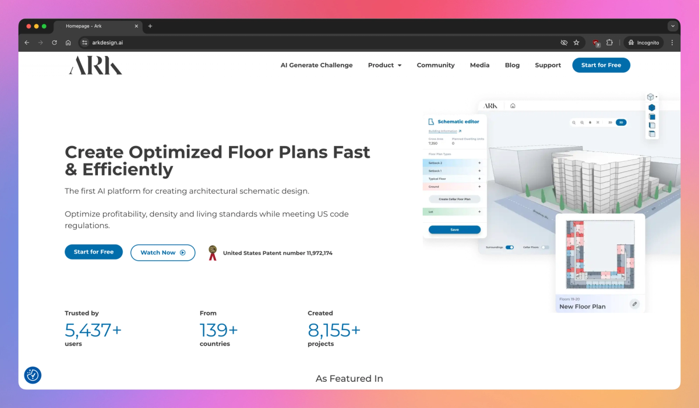699x408 pixels.
Task: Click the 'New Floor Plan' card title
Action: click(x=582, y=307)
